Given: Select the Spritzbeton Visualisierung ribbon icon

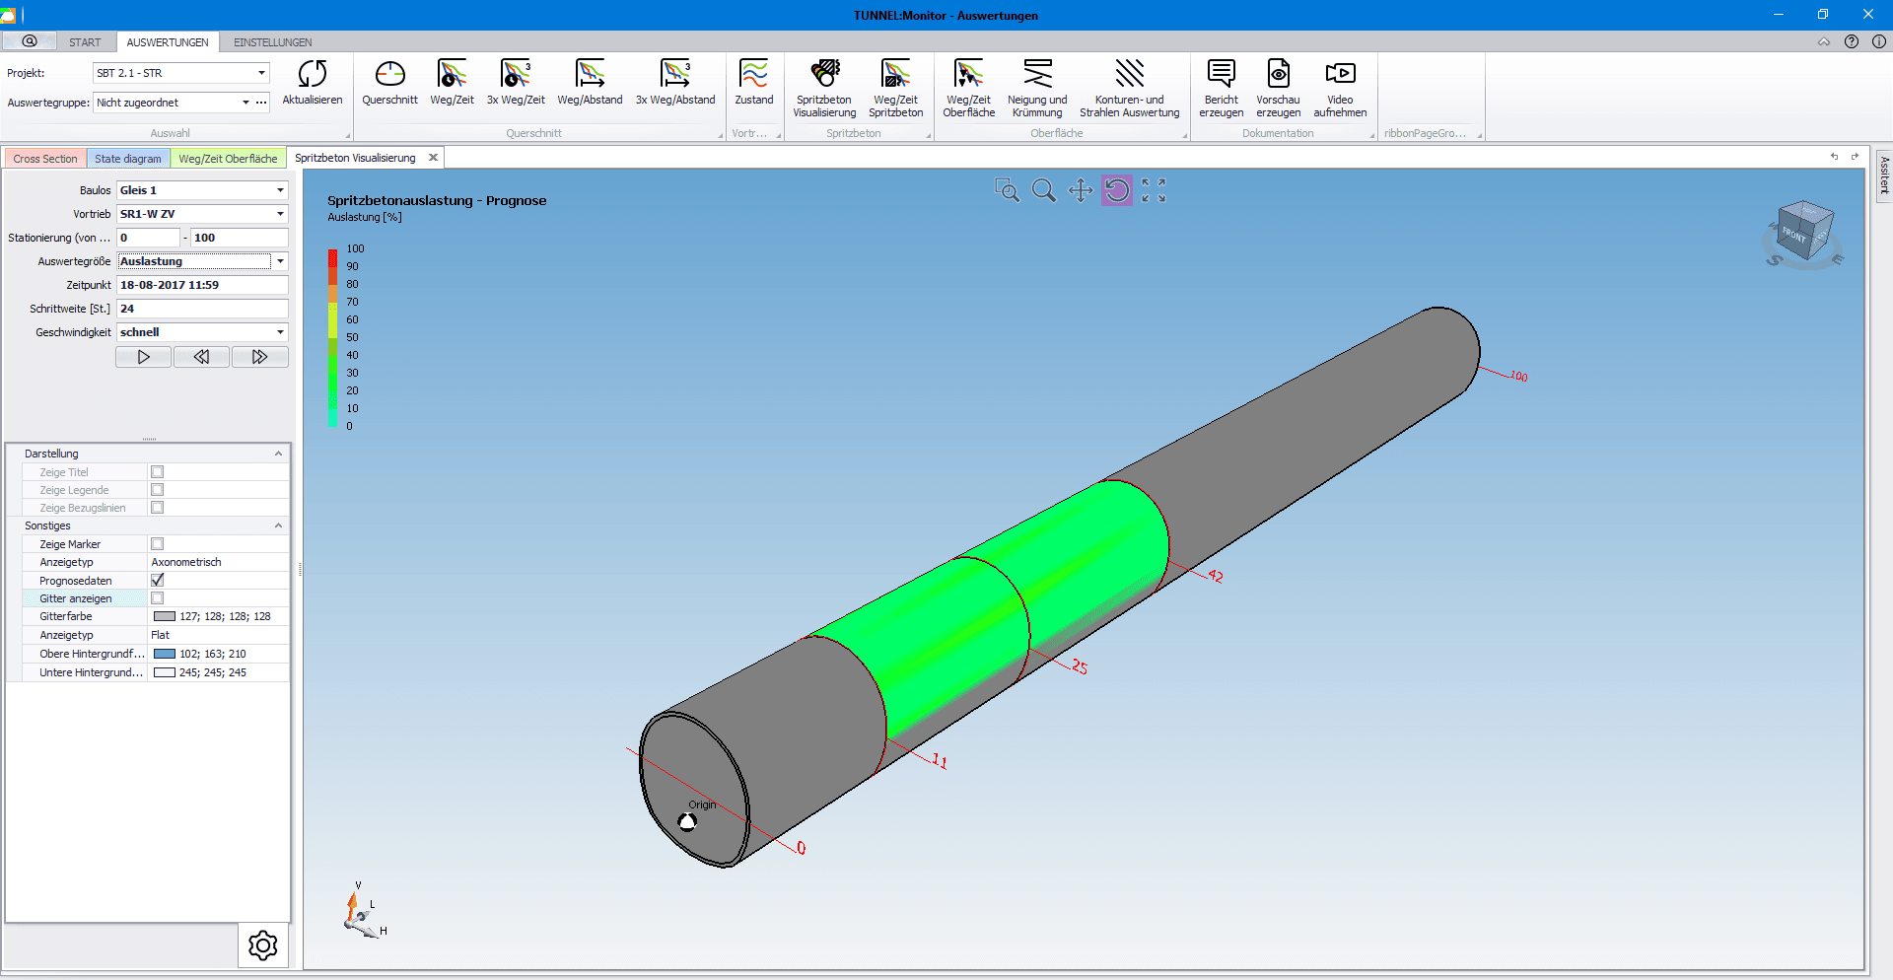Looking at the screenshot, I should (x=824, y=75).
